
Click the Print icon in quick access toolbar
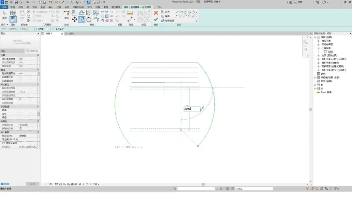tap(40, 2)
